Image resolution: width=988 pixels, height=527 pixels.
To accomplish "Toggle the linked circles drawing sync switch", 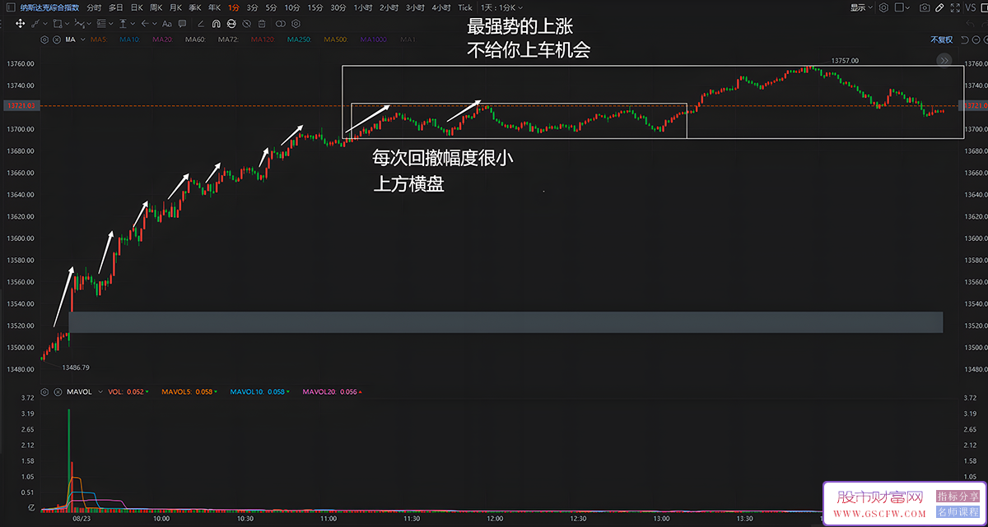I will [x=281, y=24].
